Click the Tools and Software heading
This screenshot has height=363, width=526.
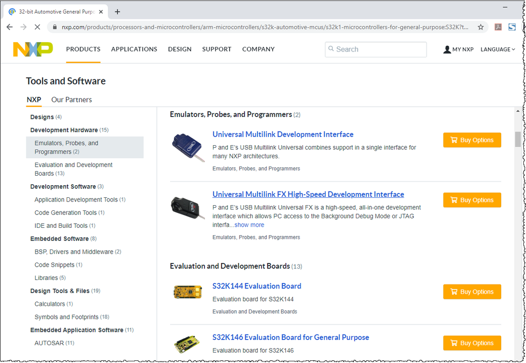66,81
